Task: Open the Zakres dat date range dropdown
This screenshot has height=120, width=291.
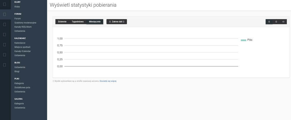Action: [x=116, y=22]
